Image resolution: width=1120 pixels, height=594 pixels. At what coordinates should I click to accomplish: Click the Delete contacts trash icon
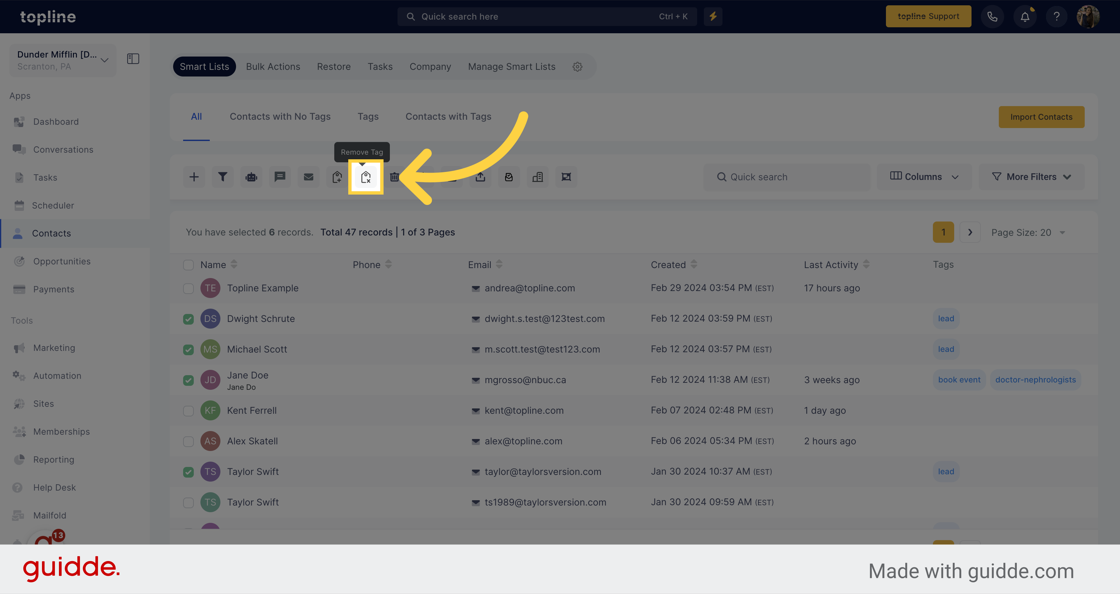(x=394, y=177)
